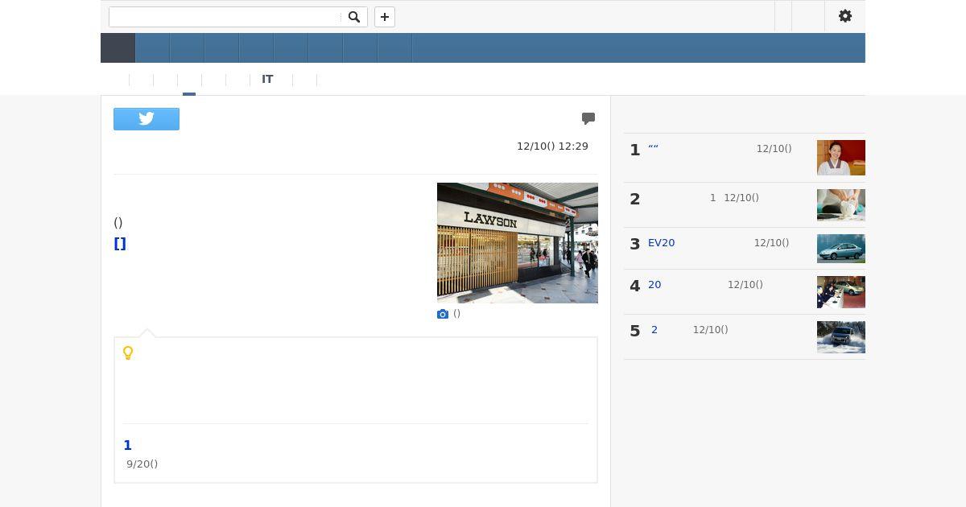Open the rank 3 article link starting with EV20
The height and width of the screenshot is (507, 966).
[x=662, y=243]
